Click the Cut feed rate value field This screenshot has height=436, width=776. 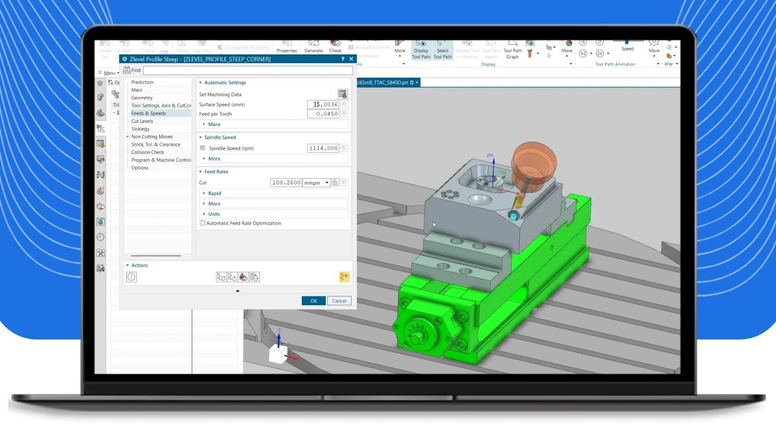(x=286, y=182)
